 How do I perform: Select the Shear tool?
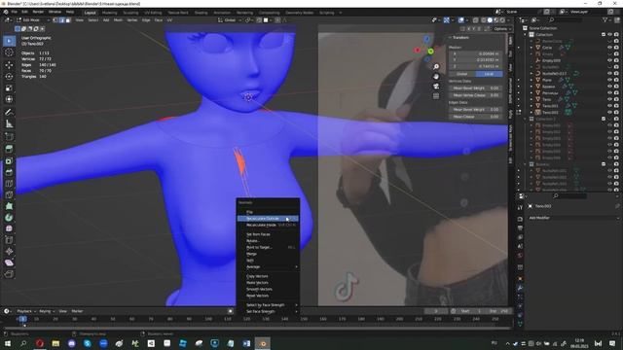[x=9, y=262]
